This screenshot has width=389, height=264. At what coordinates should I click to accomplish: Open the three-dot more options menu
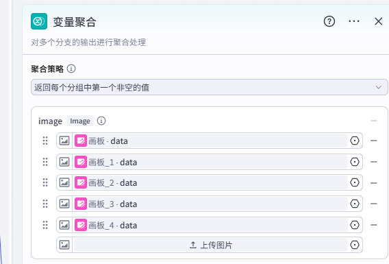[354, 21]
